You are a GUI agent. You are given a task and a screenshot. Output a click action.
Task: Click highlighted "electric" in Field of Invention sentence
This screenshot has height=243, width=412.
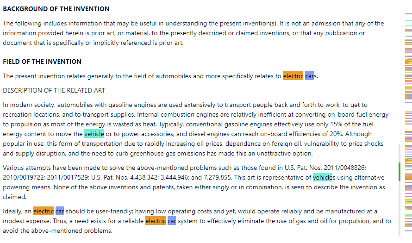[x=293, y=76]
